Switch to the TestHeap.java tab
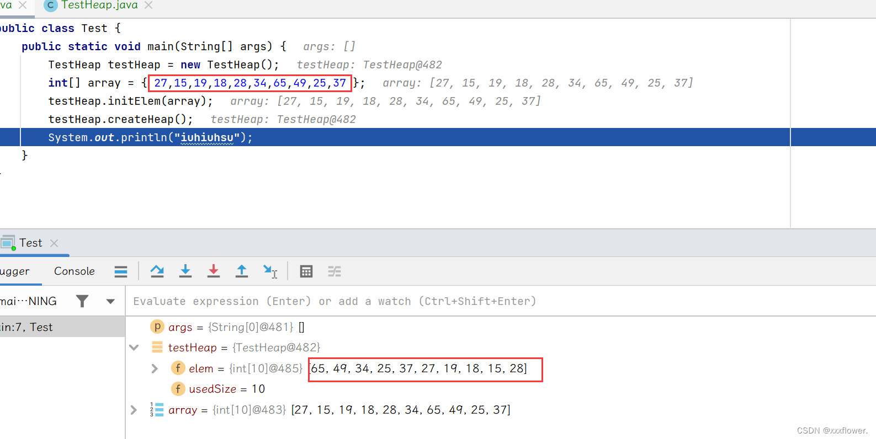 click(x=99, y=5)
